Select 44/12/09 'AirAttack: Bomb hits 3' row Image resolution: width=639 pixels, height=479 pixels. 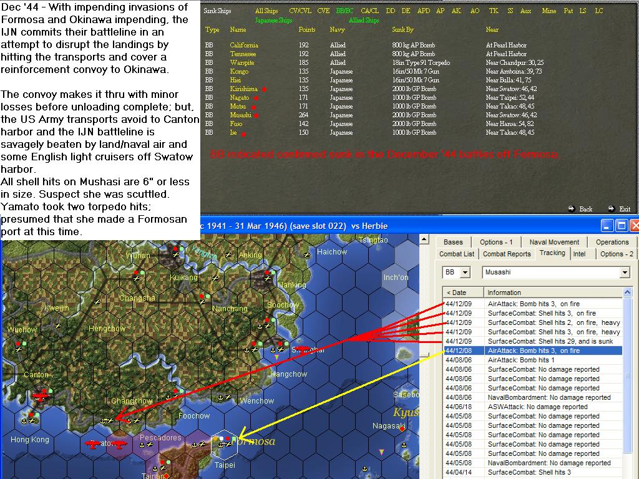click(533, 304)
